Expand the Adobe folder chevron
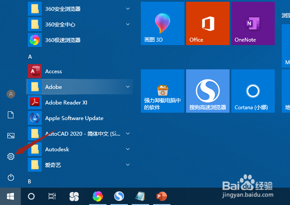Screen dimensions: 290x205 coord(128,87)
